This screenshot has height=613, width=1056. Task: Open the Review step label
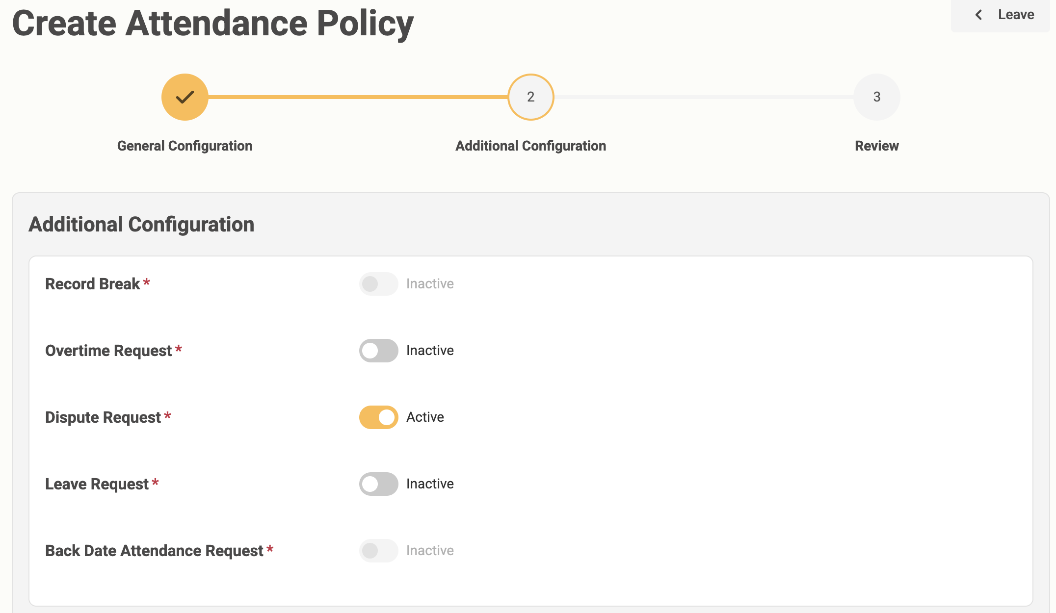(x=876, y=146)
